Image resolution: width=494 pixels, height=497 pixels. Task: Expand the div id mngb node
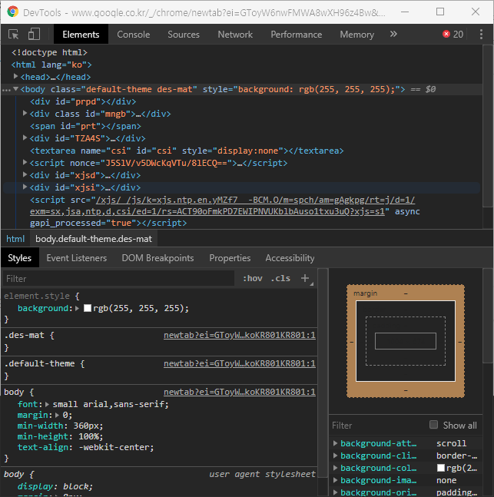25,113
